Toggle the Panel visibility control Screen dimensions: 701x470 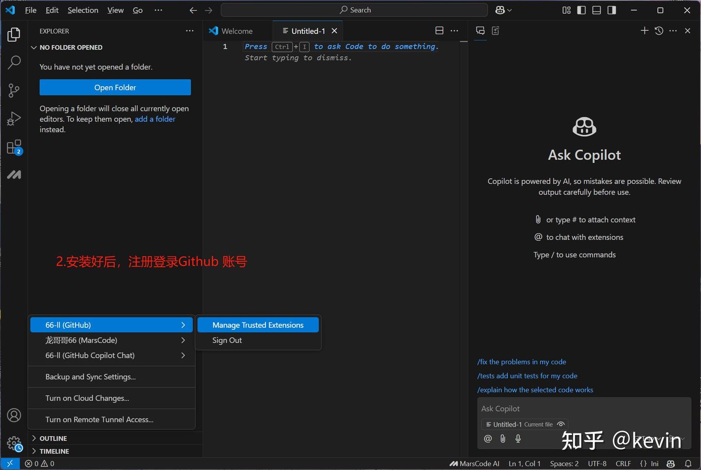point(596,10)
